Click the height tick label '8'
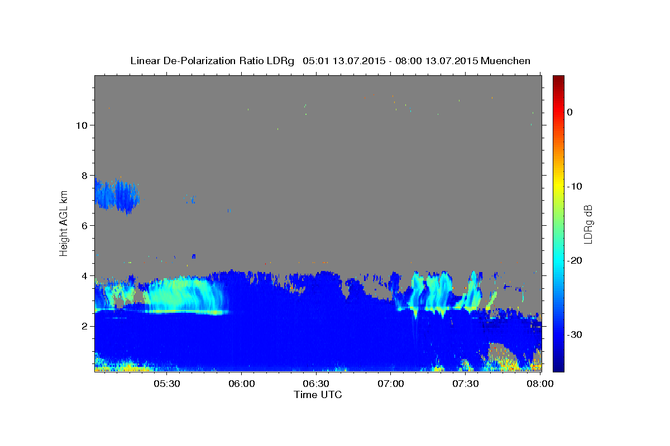670x446 pixels. click(83, 175)
